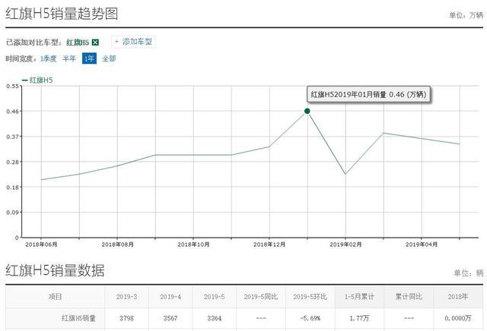Image resolution: width=487 pixels, height=331 pixels.
Task: Click the -5.69% cell
Action: click(x=310, y=318)
